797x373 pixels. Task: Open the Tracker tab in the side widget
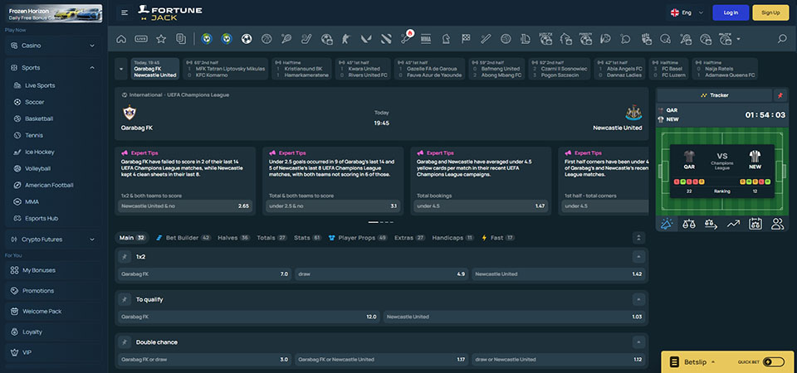(714, 95)
